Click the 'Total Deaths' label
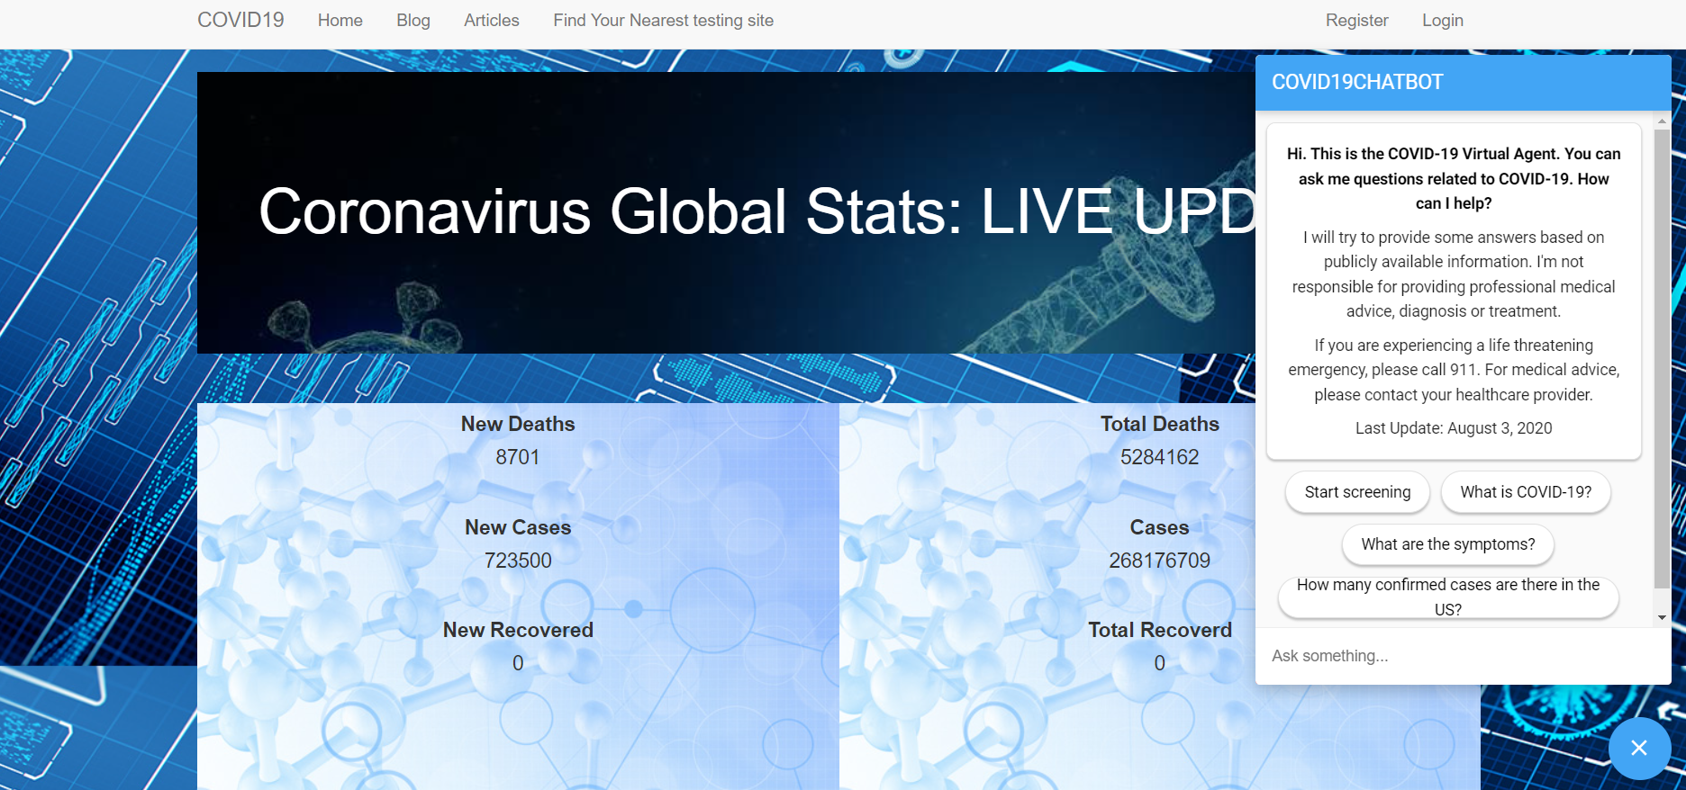This screenshot has height=790, width=1686. (x=1159, y=424)
